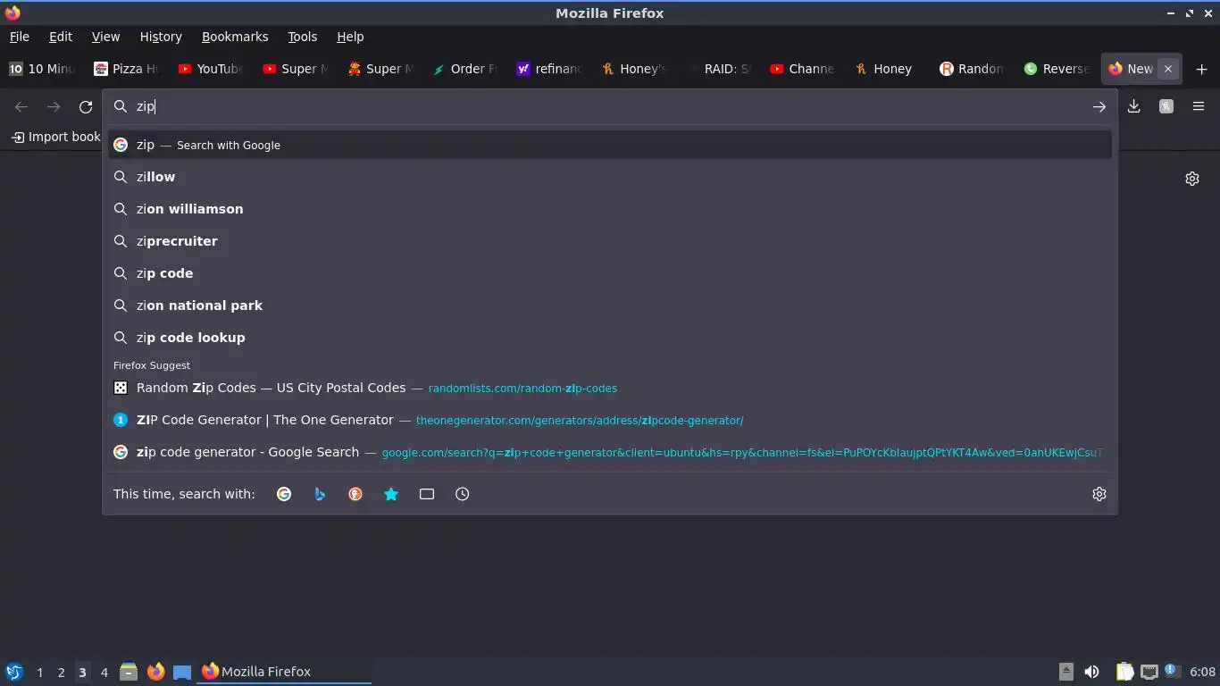The image size is (1220, 686).
Task: Launch Firefox from the taskbar quick launcher
Action: coord(155,672)
